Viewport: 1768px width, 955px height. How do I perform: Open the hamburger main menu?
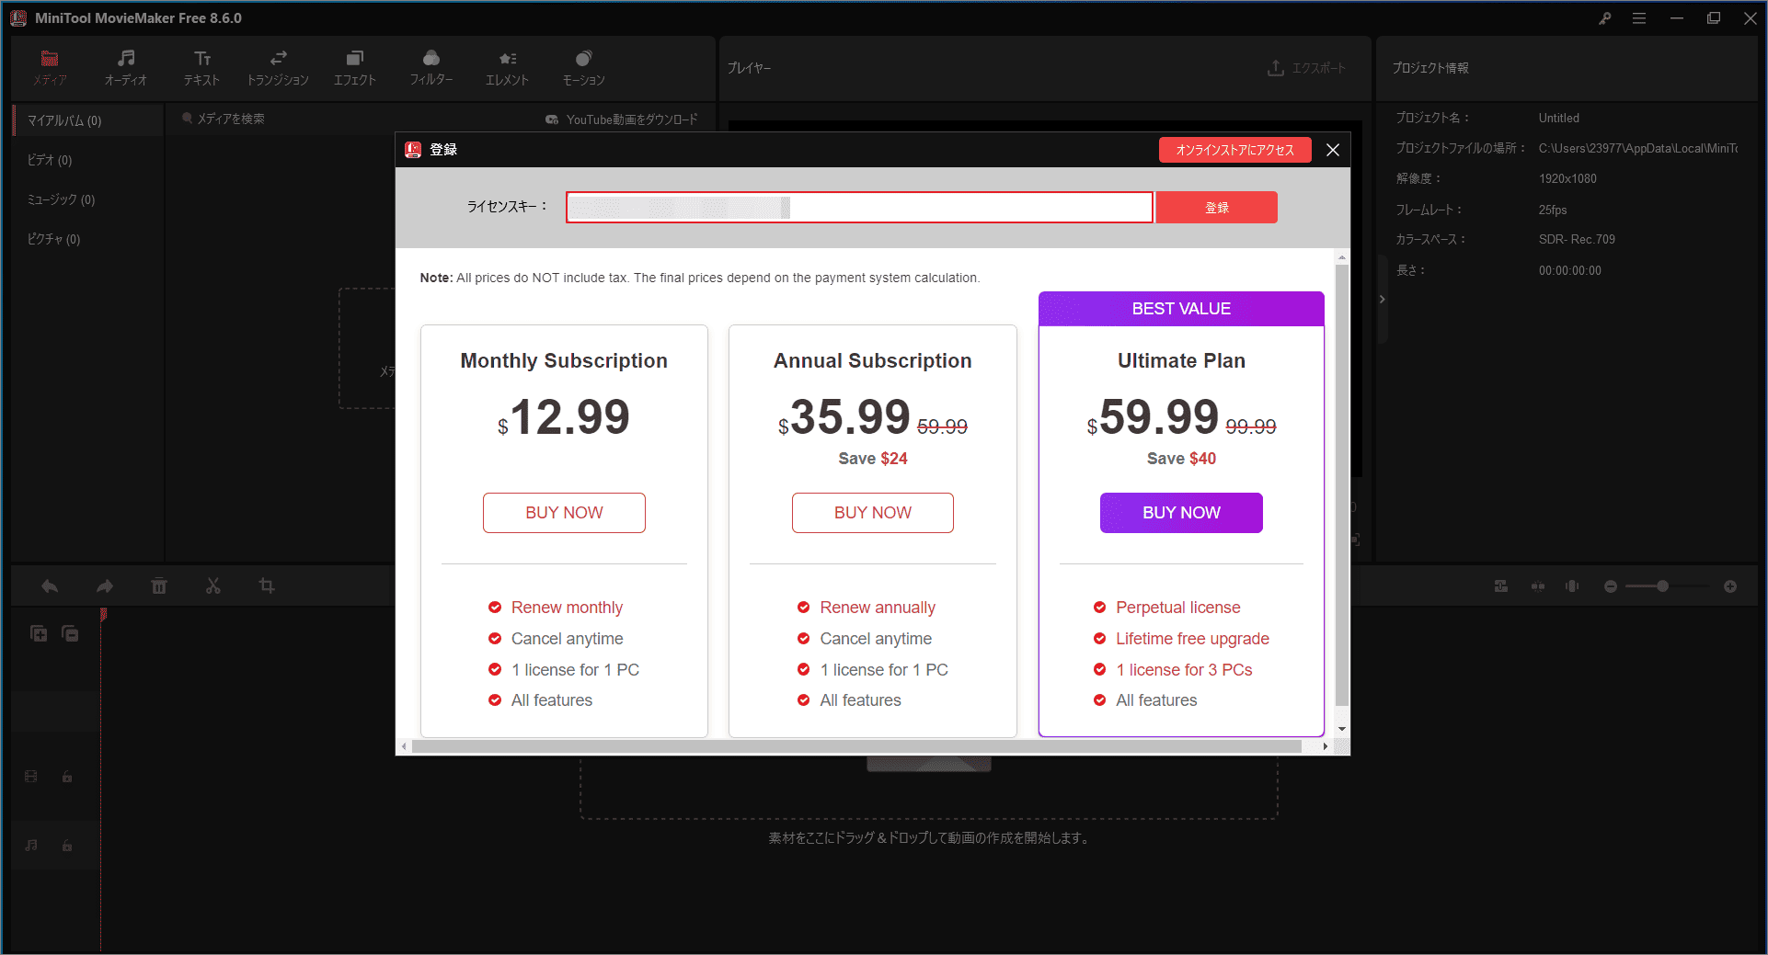[x=1639, y=18]
